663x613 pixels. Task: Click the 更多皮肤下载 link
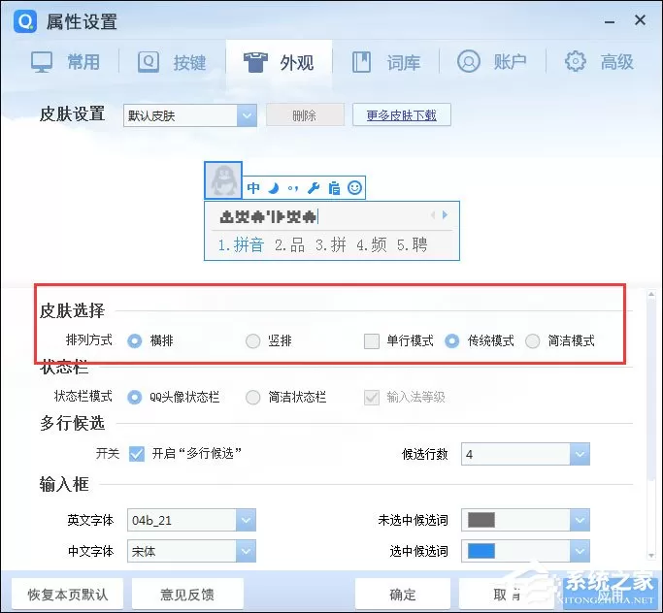click(401, 114)
